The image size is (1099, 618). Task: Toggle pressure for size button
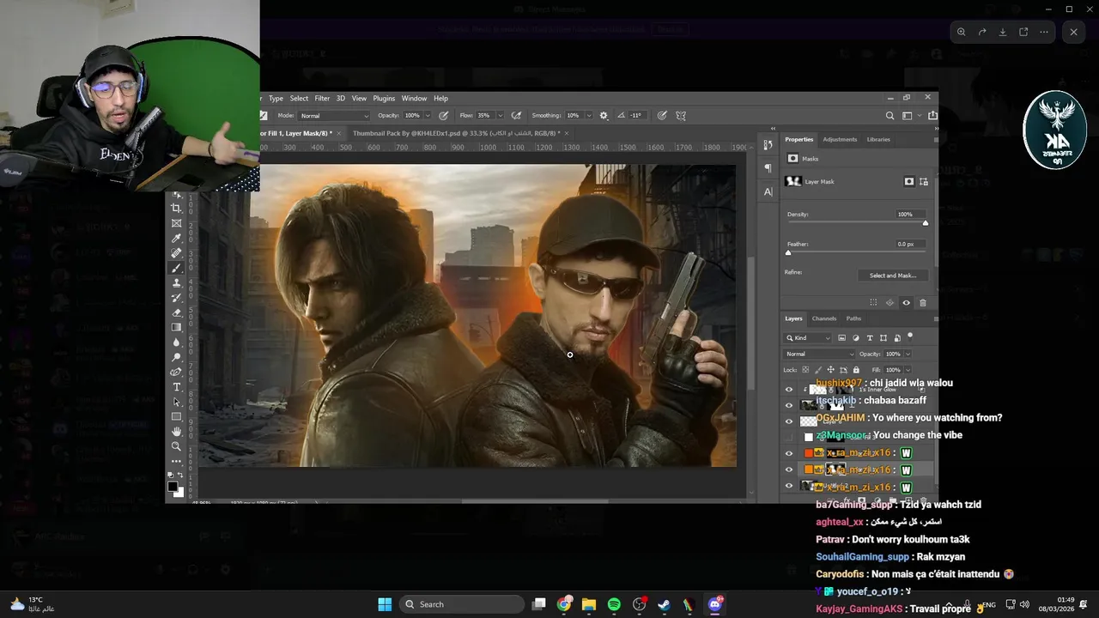pyautogui.click(x=662, y=116)
